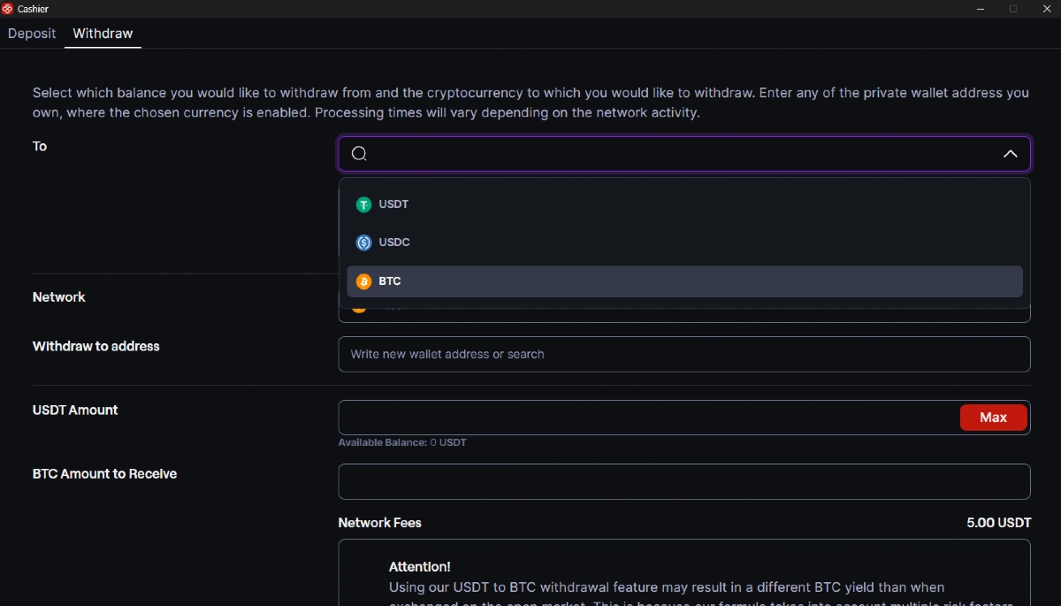The image size is (1061, 606).
Task: Select the highlighted BTC label in list
Action: click(390, 281)
